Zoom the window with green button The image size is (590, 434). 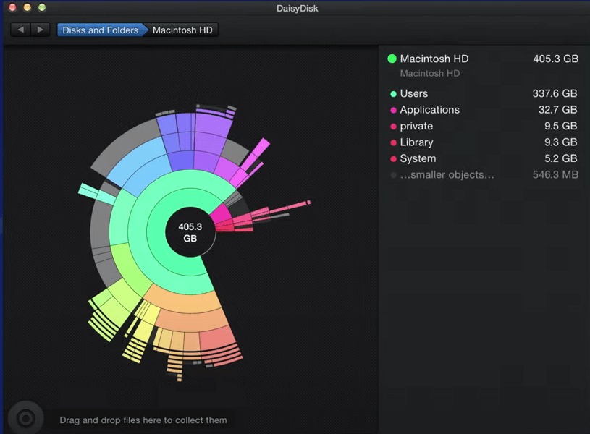42,7
